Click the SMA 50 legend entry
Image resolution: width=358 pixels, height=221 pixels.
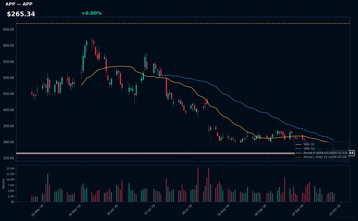click(x=304, y=148)
